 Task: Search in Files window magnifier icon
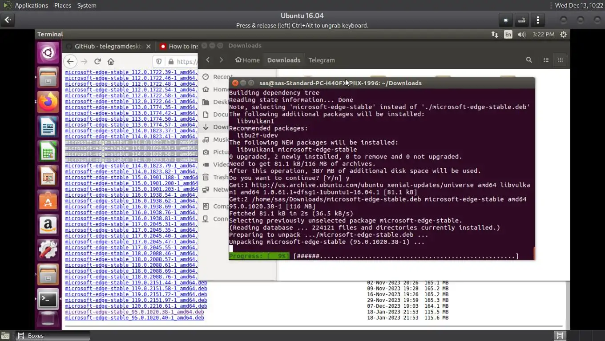point(529,60)
